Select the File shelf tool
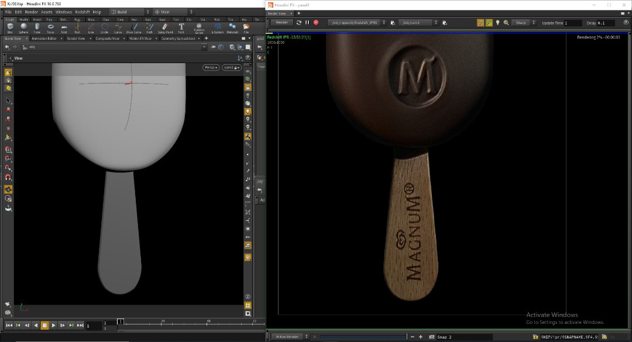 point(246,28)
